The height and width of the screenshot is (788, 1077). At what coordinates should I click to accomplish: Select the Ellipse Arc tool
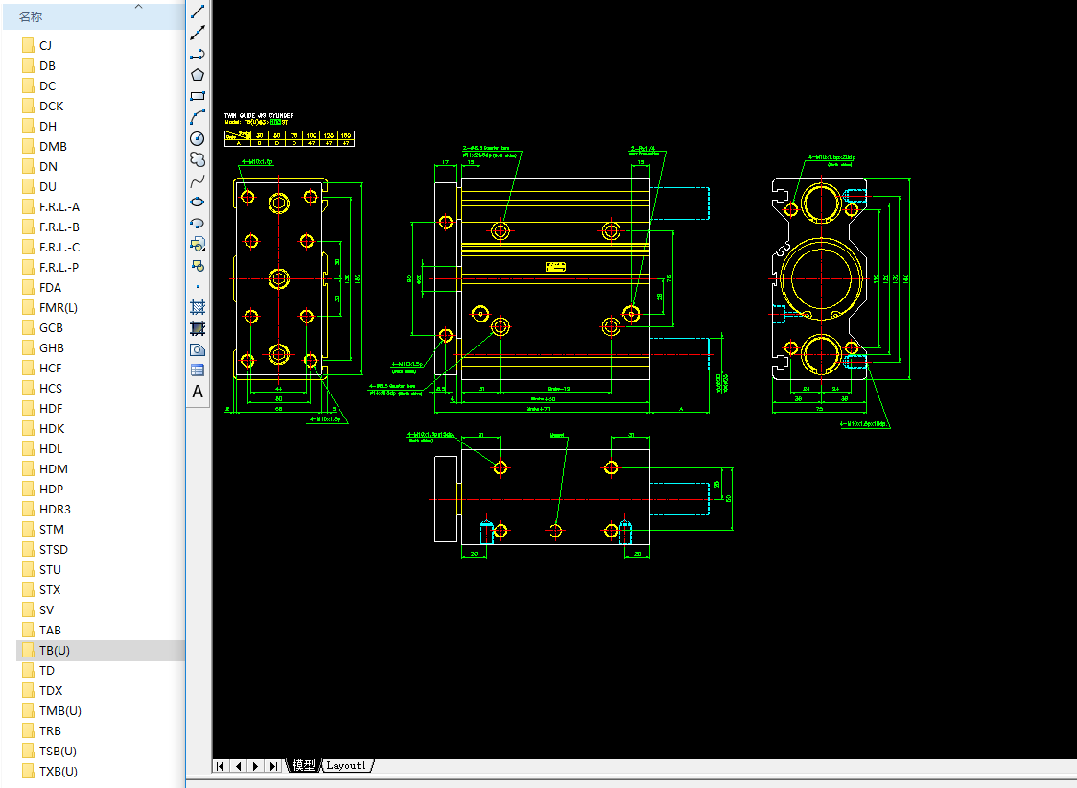[x=198, y=224]
